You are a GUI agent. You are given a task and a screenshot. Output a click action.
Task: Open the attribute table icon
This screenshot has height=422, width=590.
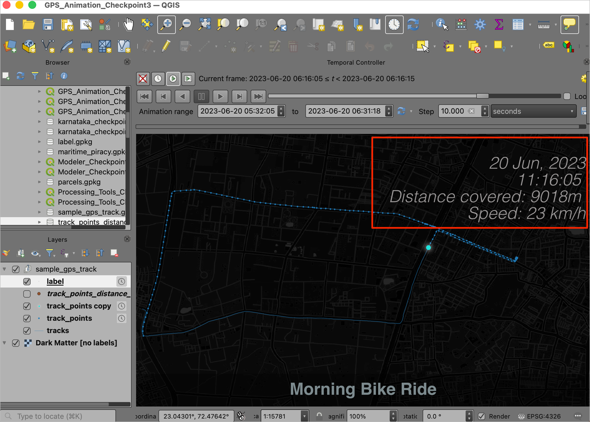[x=518, y=25]
